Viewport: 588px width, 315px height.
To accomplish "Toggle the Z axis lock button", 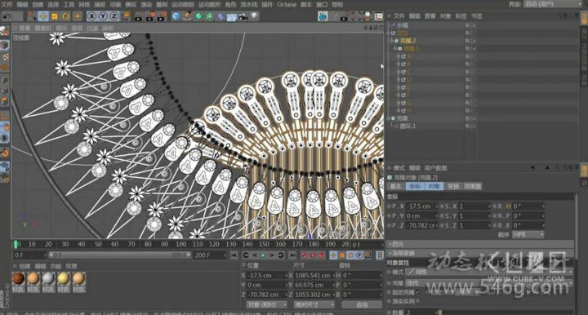I will (x=114, y=16).
